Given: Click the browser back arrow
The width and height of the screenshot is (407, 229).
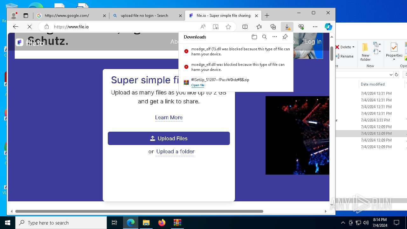Looking at the screenshot, I should (16, 27).
